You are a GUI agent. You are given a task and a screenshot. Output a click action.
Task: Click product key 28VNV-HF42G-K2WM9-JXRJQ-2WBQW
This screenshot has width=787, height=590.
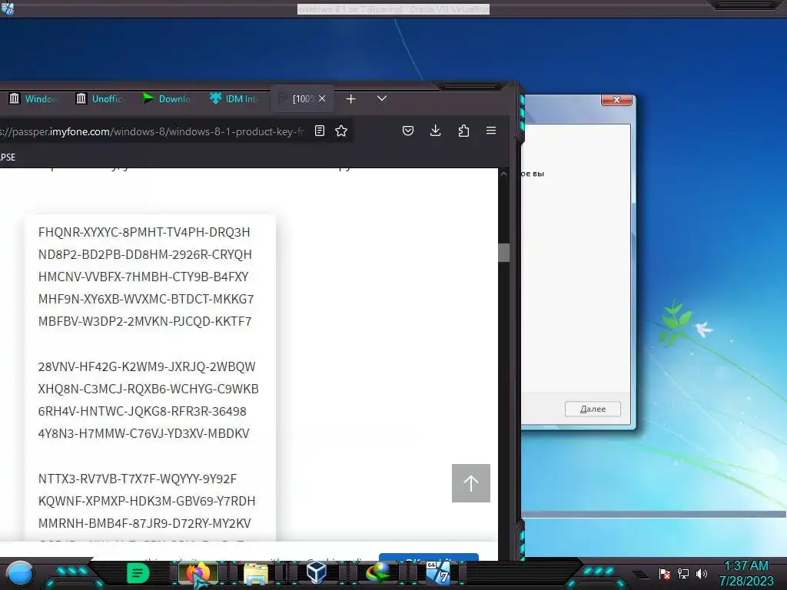[147, 366]
